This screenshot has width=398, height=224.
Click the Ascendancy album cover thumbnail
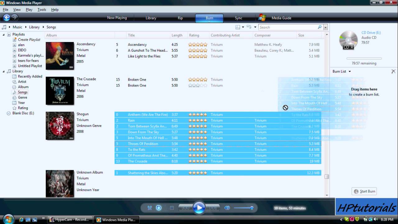60,56
